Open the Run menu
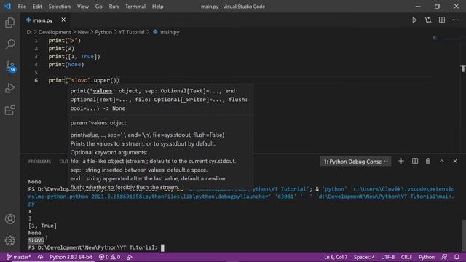The width and height of the screenshot is (466, 262). pyautogui.click(x=114, y=7)
